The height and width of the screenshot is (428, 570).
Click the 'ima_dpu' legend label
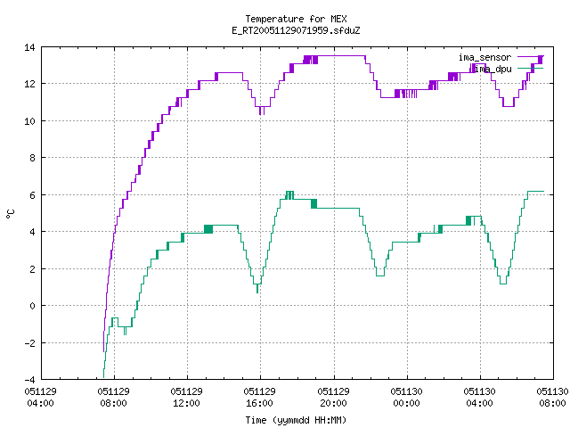[x=493, y=69]
